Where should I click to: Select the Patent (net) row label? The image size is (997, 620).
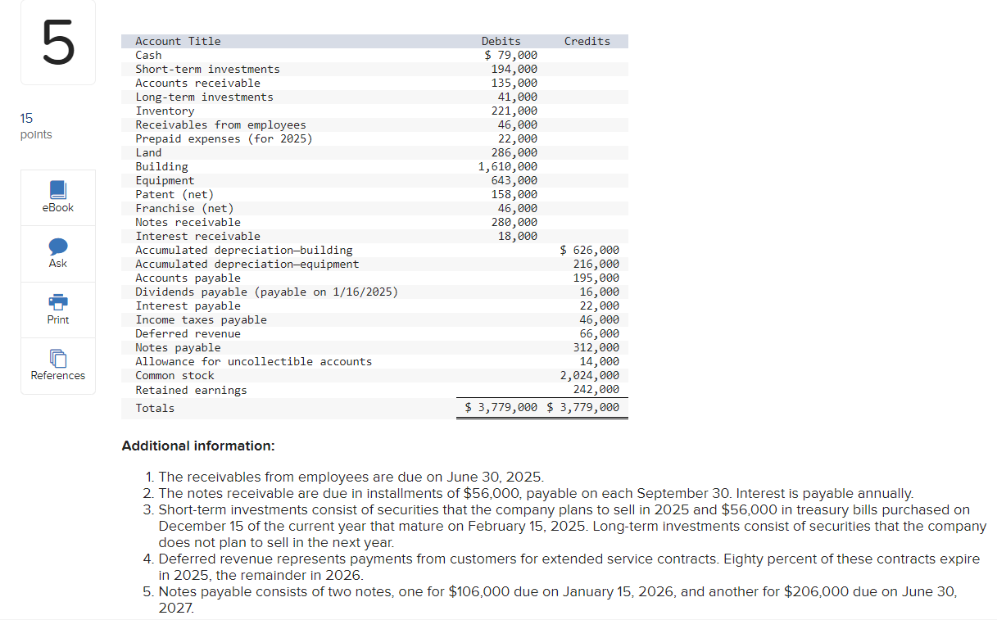pyautogui.click(x=174, y=194)
